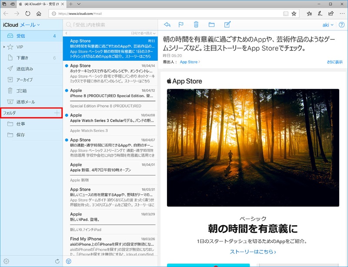The height and width of the screenshot is (267, 348).
Task: Delete message with trash icon
Action: tap(196, 25)
